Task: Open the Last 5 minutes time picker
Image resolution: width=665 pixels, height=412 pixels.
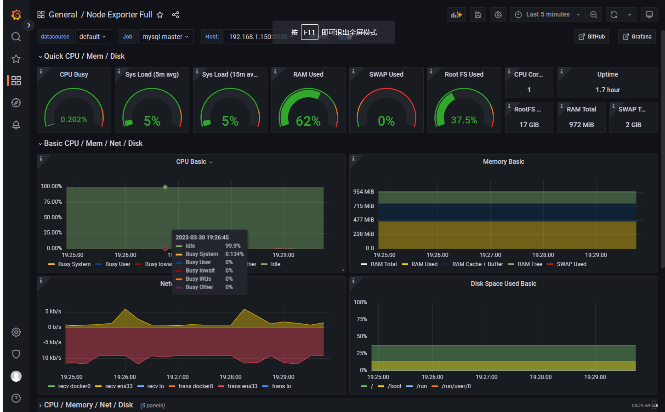Action: click(x=548, y=15)
